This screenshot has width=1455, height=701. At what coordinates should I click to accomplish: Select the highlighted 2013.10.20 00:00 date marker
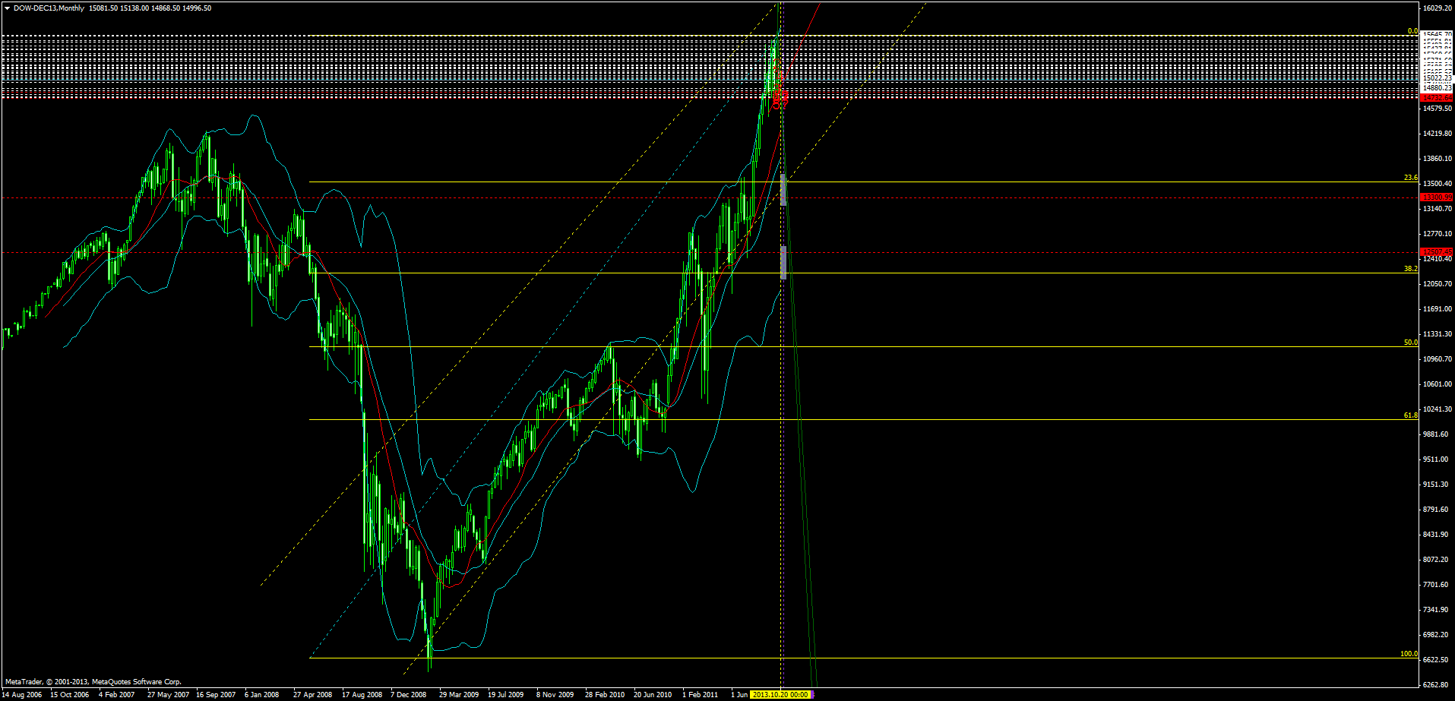click(x=781, y=693)
